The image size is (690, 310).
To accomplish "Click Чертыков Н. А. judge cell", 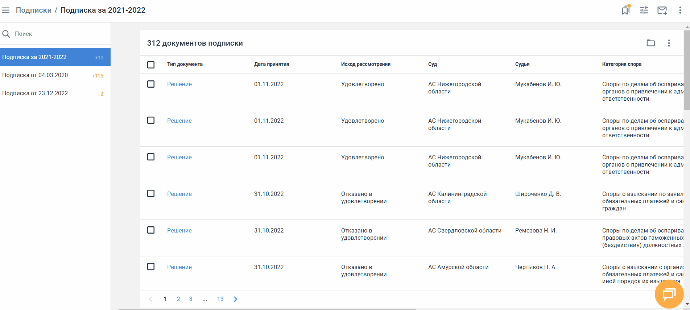I will click(536, 267).
